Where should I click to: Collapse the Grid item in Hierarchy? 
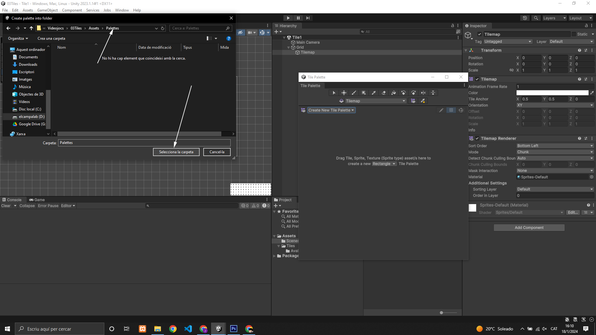(288, 47)
